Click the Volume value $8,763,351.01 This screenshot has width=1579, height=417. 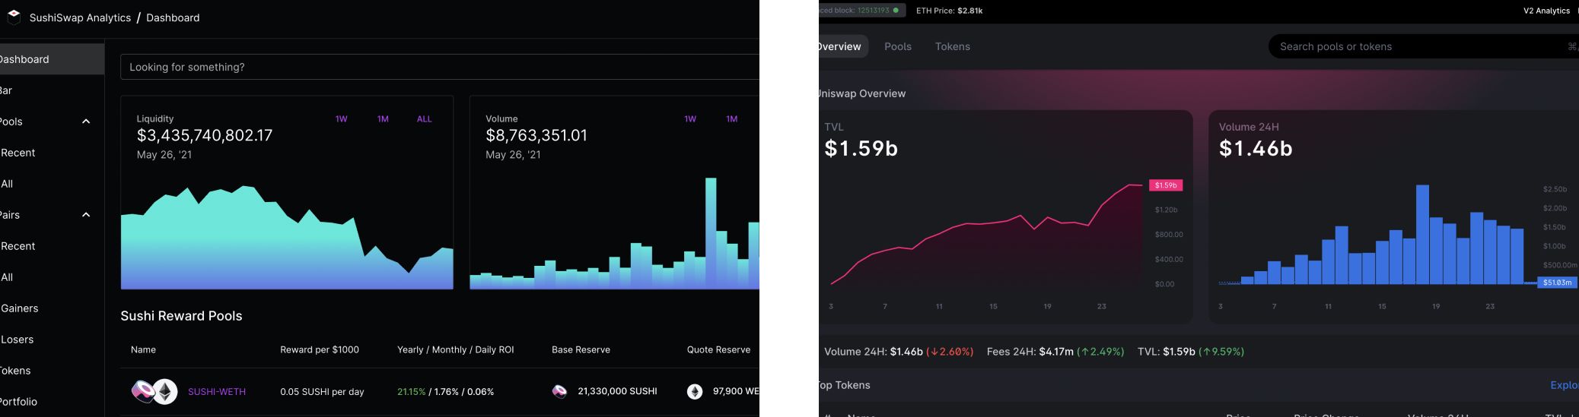536,135
